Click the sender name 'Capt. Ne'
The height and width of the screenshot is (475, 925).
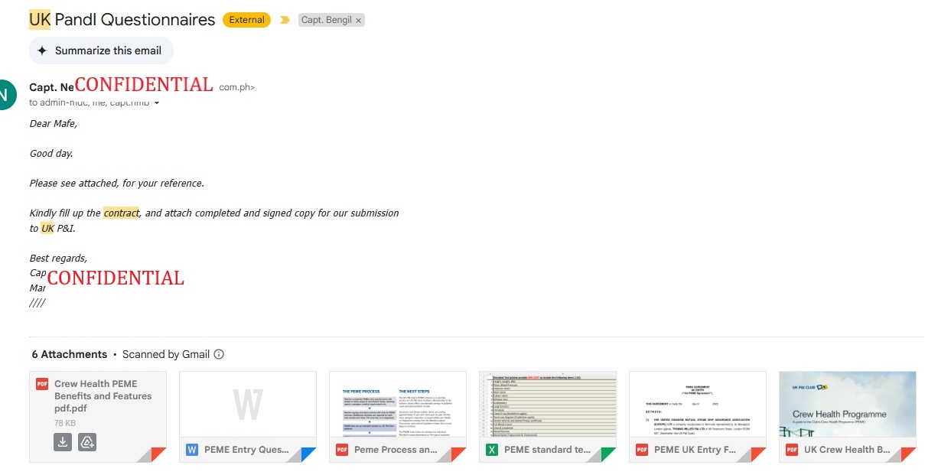[x=51, y=87]
